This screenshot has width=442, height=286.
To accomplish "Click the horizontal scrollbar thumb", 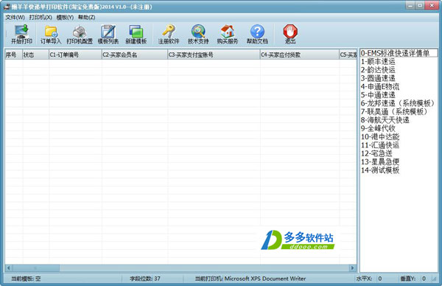I will click(x=36, y=268).
